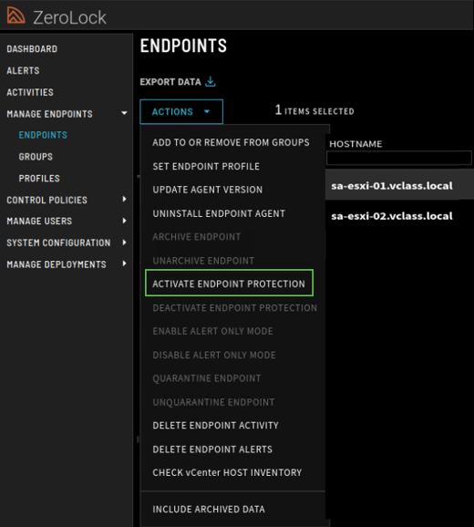
Task: Open the Dashboard page
Action: 32,49
